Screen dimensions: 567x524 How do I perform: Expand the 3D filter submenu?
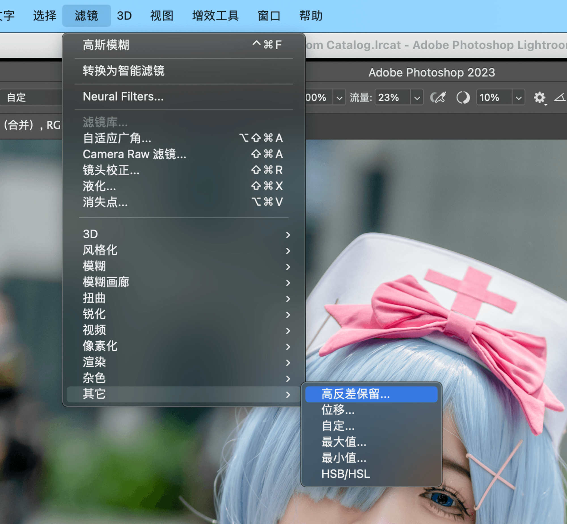click(x=183, y=234)
